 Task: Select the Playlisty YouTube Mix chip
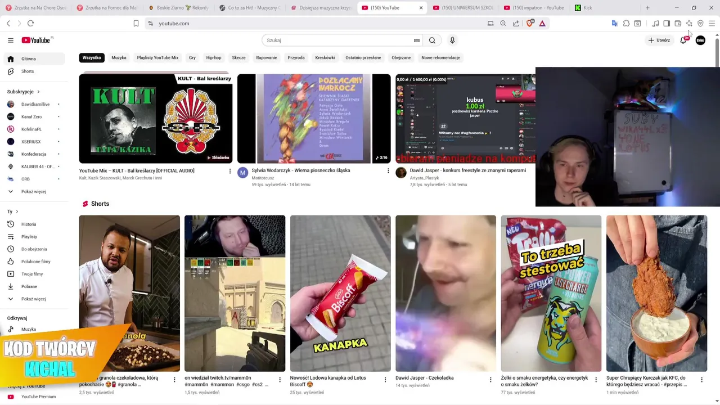[157, 57]
